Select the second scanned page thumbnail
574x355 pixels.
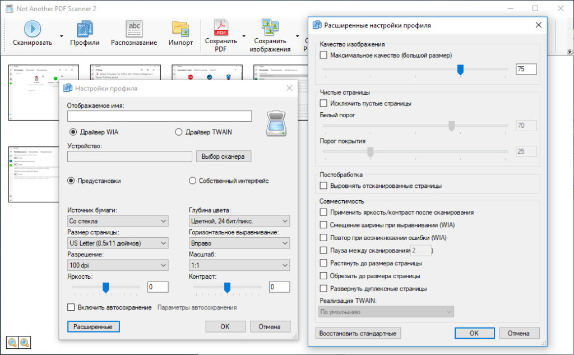[x=125, y=72]
